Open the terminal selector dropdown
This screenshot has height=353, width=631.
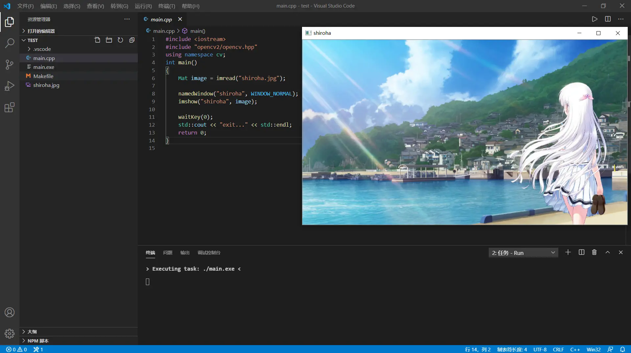point(523,253)
